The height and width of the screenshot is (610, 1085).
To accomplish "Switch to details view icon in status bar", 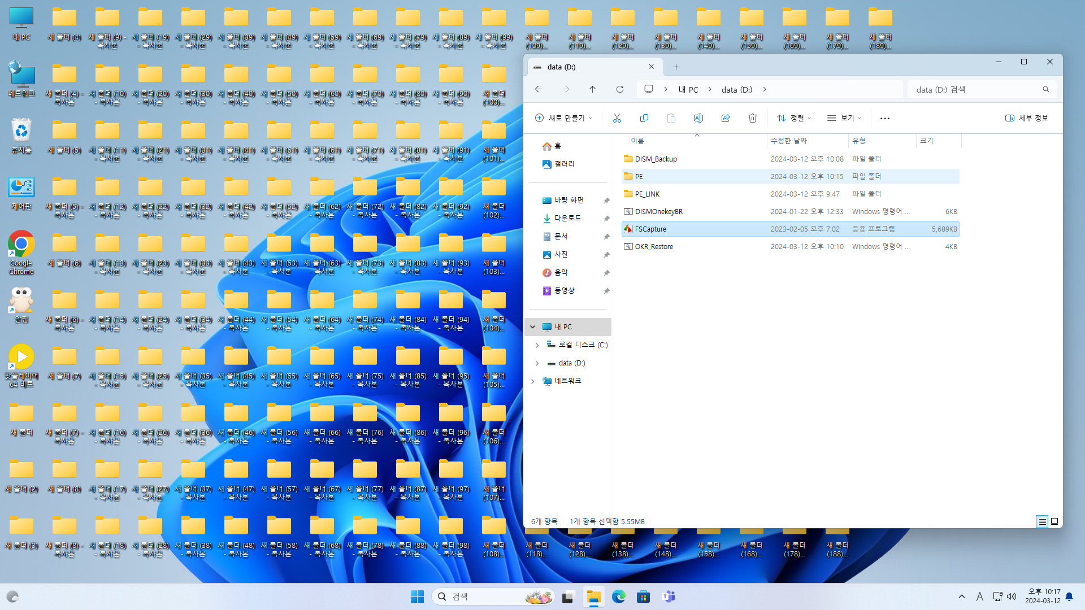I will (x=1042, y=521).
